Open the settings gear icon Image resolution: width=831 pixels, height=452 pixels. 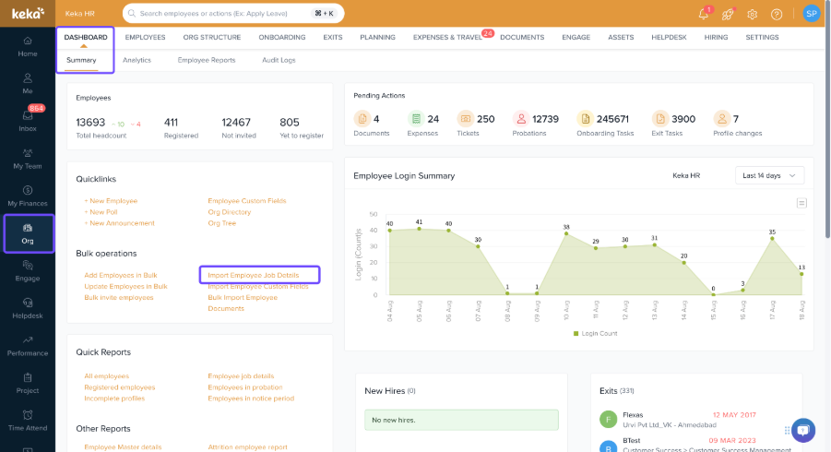752,15
